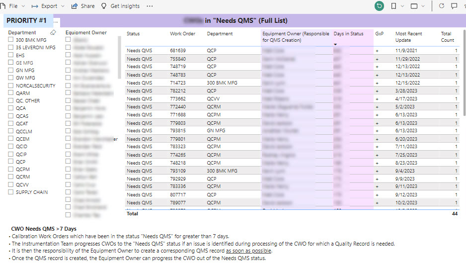
Task: Sort by the Work Order column header
Action: 182,34
